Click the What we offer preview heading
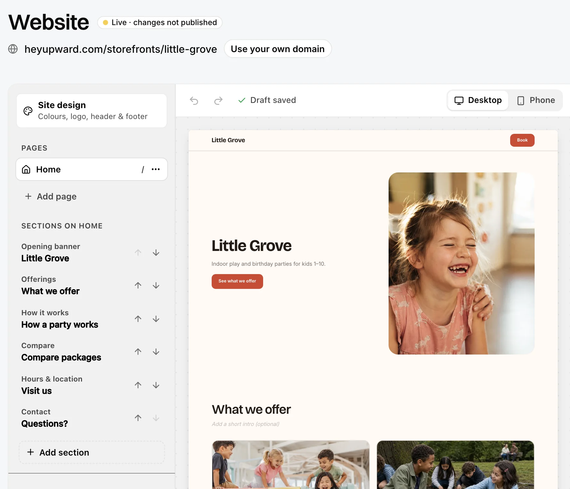The image size is (570, 489). click(x=251, y=410)
